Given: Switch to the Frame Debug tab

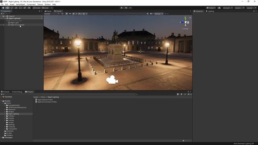Looking at the screenshot, I should tap(17, 92).
